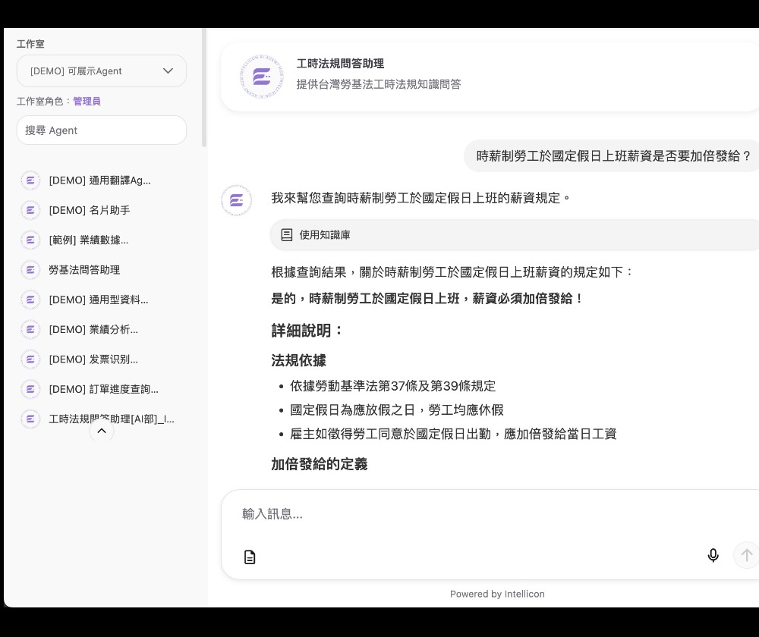Collapse the sidebar using the chevron button
759x637 pixels.
[102, 431]
